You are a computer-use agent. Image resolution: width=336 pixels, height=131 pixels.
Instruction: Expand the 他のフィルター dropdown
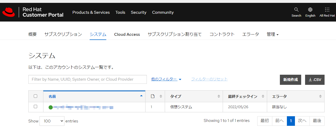coord(166,79)
